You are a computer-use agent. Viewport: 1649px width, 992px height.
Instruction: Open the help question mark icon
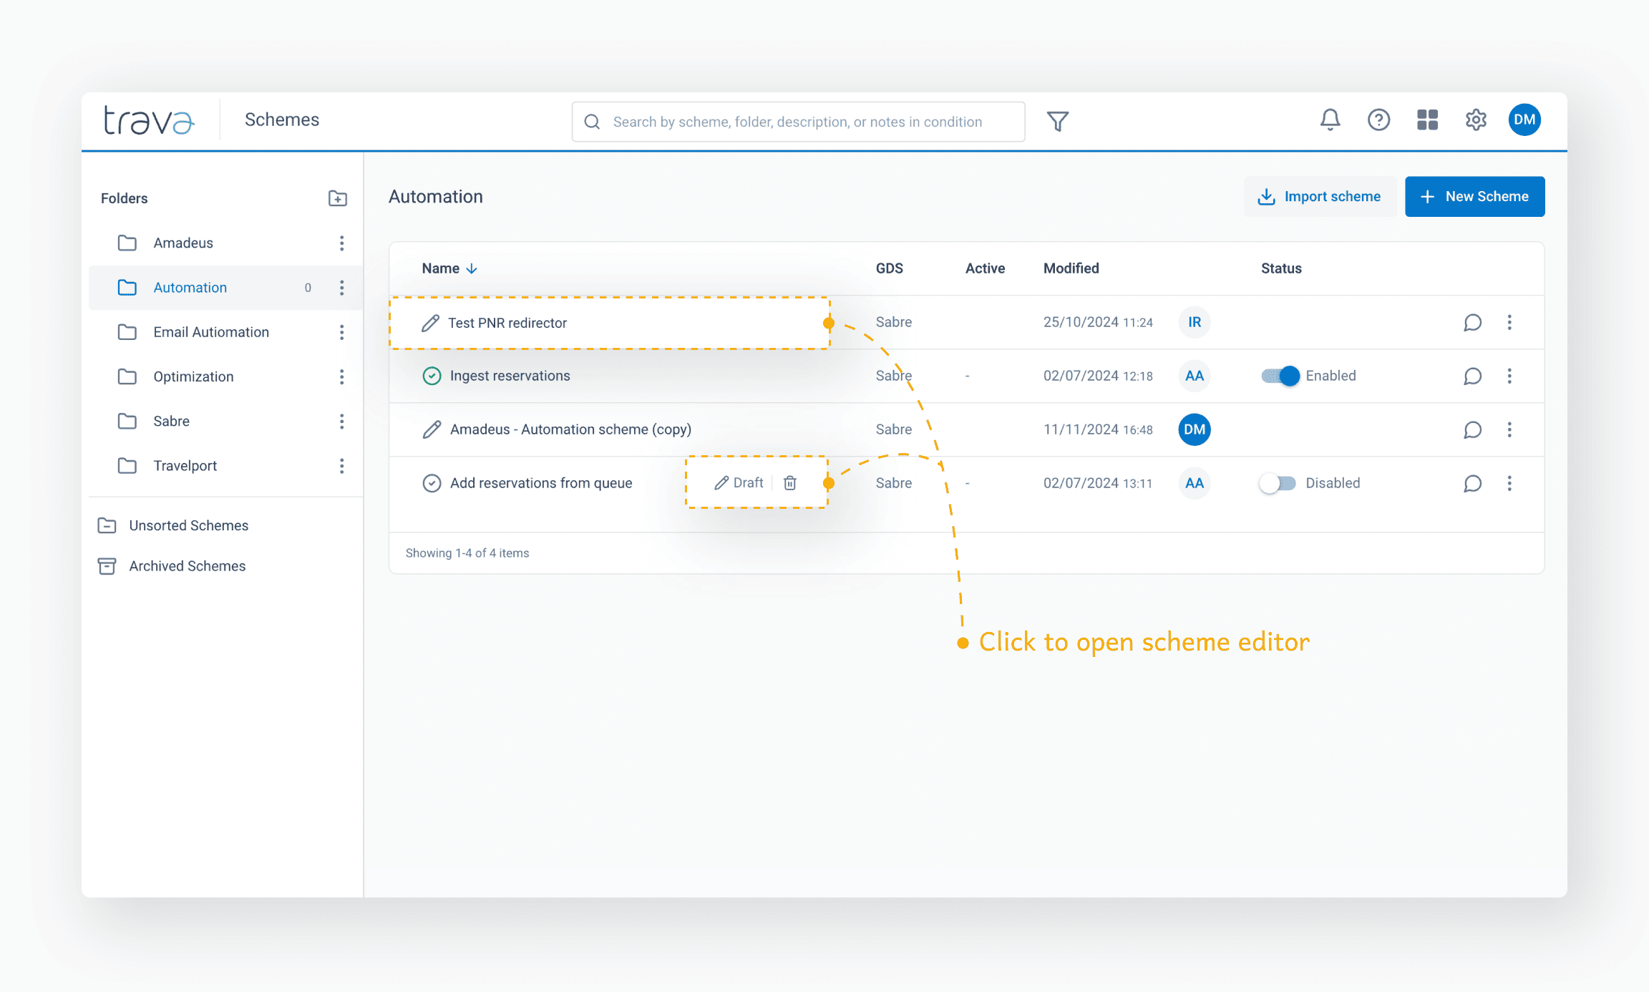tap(1378, 120)
